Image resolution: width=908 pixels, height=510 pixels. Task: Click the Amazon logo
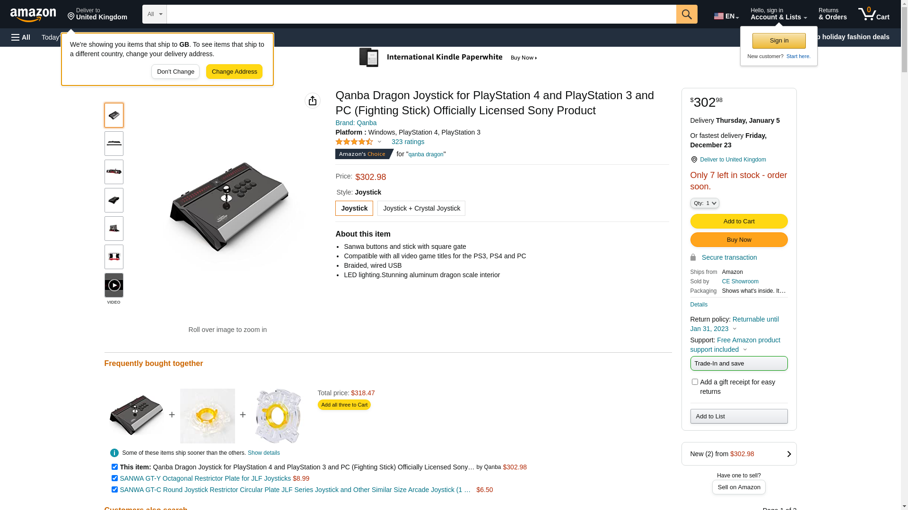point(33,15)
